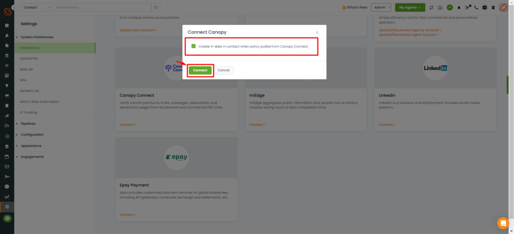The image size is (514, 234).
Task: Open the megaphone campaigns icon in left sidebar
Action: (7, 96)
